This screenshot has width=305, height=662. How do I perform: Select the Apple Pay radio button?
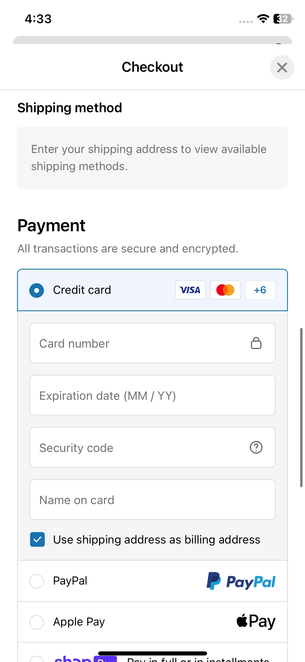[x=37, y=622]
